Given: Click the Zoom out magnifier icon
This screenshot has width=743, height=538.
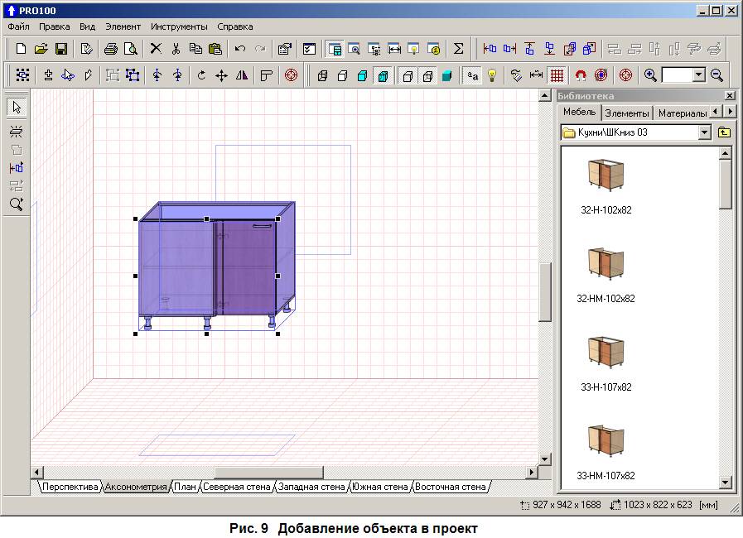Looking at the screenshot, I should pyautogui.click(x=717, y=75).
